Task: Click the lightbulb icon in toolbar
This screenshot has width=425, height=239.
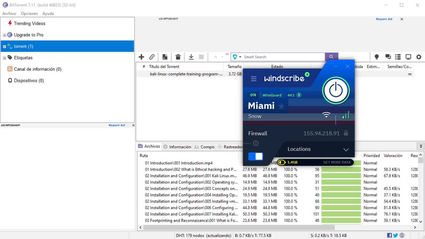Action: click(x=377, y=57)
